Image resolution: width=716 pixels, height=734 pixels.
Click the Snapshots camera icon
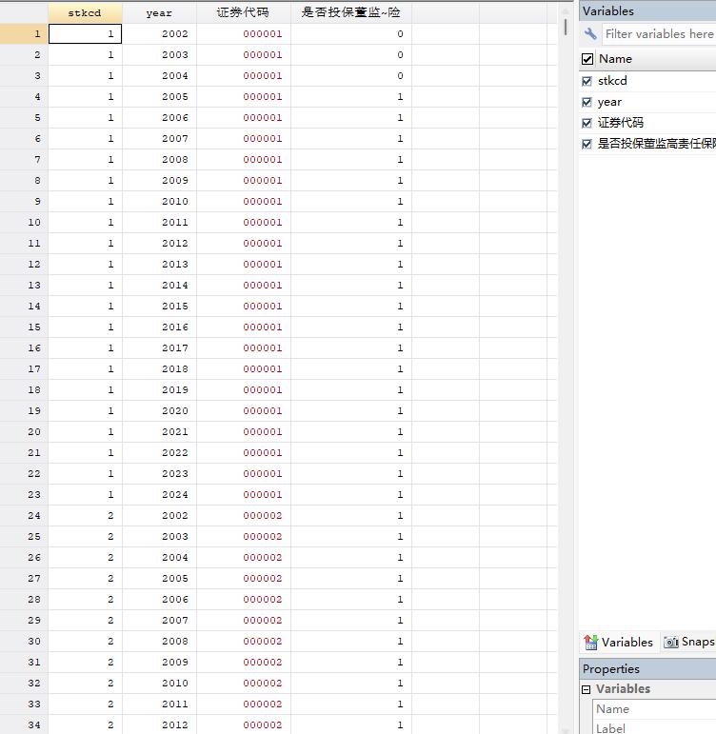tap(671, 643)
